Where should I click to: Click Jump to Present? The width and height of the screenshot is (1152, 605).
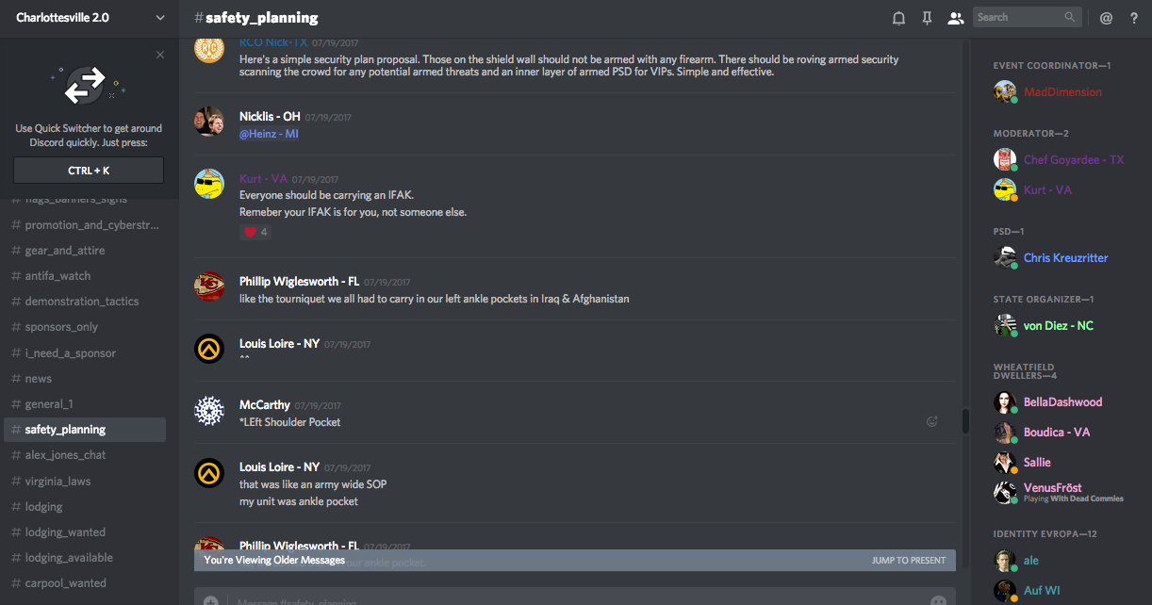[908, 561]
